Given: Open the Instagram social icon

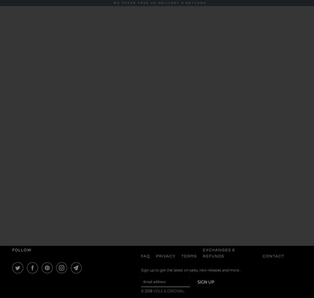Looking at the screenshot, I should (62, 268).
